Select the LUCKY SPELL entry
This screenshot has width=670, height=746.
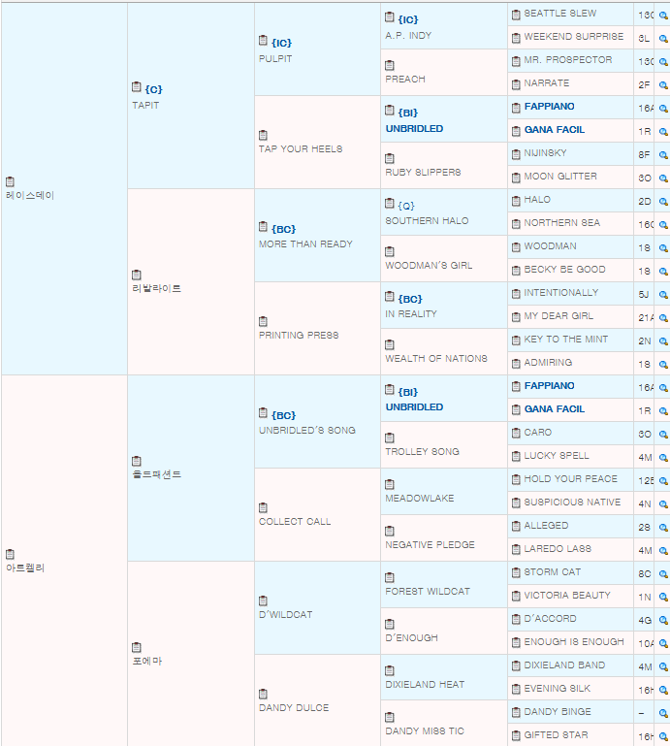coord(557,456)
